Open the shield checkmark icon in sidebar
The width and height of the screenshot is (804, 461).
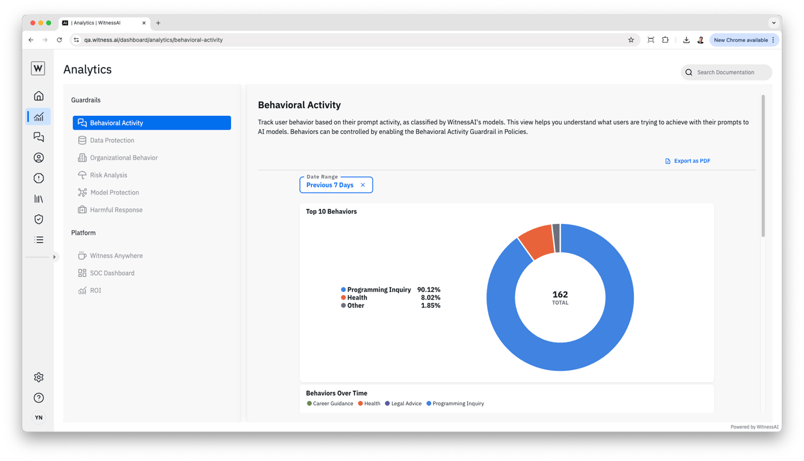(x=38, y=219)
